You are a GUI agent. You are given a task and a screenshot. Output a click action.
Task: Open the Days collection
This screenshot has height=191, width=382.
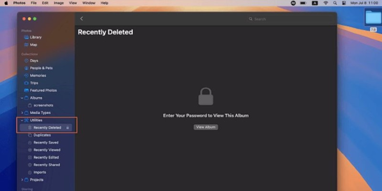click(31, 61)
